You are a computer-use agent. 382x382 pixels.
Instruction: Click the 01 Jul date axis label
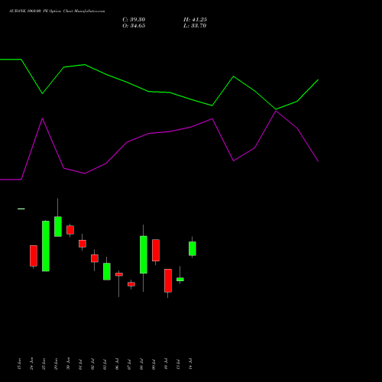(x=81, y=364)
